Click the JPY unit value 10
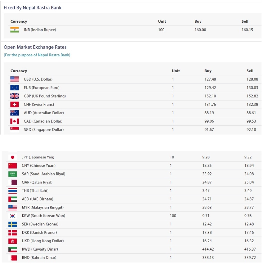The width and height of the screenshot is (263, 264). click(172, 157)
